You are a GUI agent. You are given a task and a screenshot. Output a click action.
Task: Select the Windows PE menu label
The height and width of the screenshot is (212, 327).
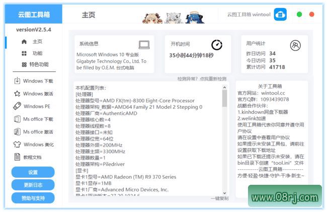tap(37, 106)
